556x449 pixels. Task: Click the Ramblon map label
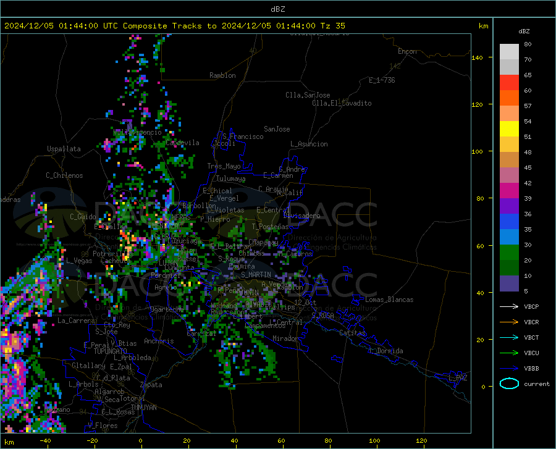click(222, 75)
